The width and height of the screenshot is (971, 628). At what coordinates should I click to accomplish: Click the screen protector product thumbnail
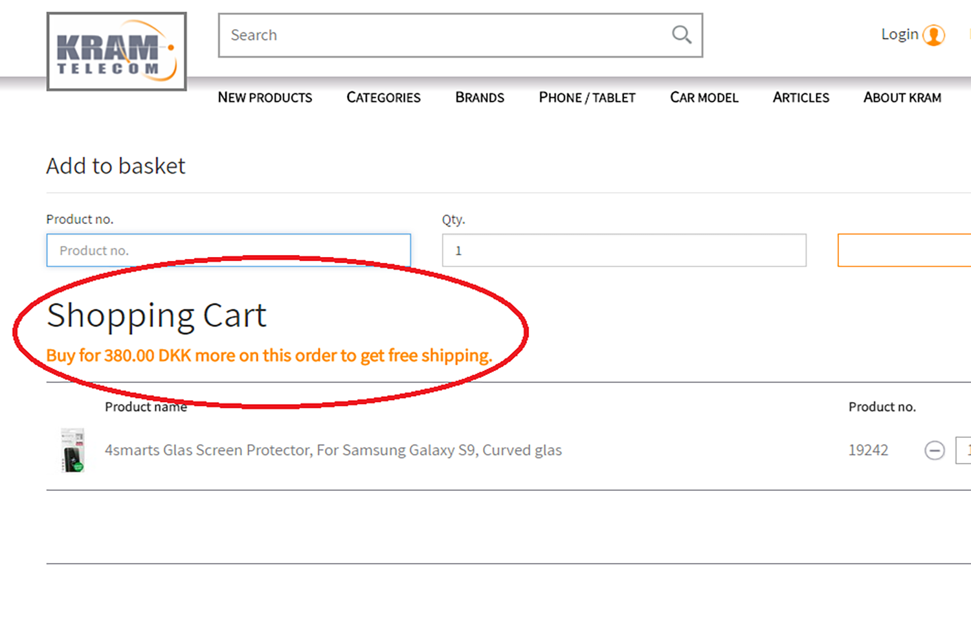tap(71, 449)
